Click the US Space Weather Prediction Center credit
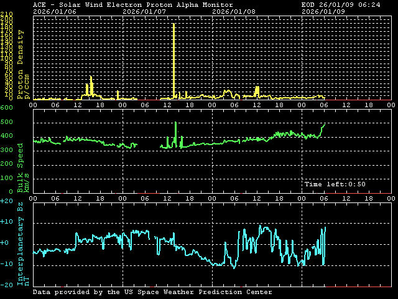The width and height of the screenshot is (398, 299). tap(152, 292)
